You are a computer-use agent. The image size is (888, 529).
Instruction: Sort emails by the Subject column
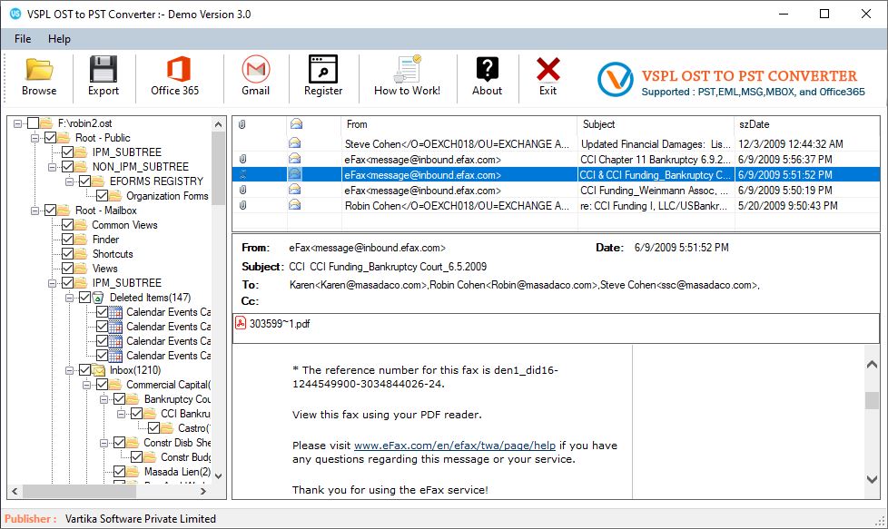pyautogui.click(x=656, y=124)
